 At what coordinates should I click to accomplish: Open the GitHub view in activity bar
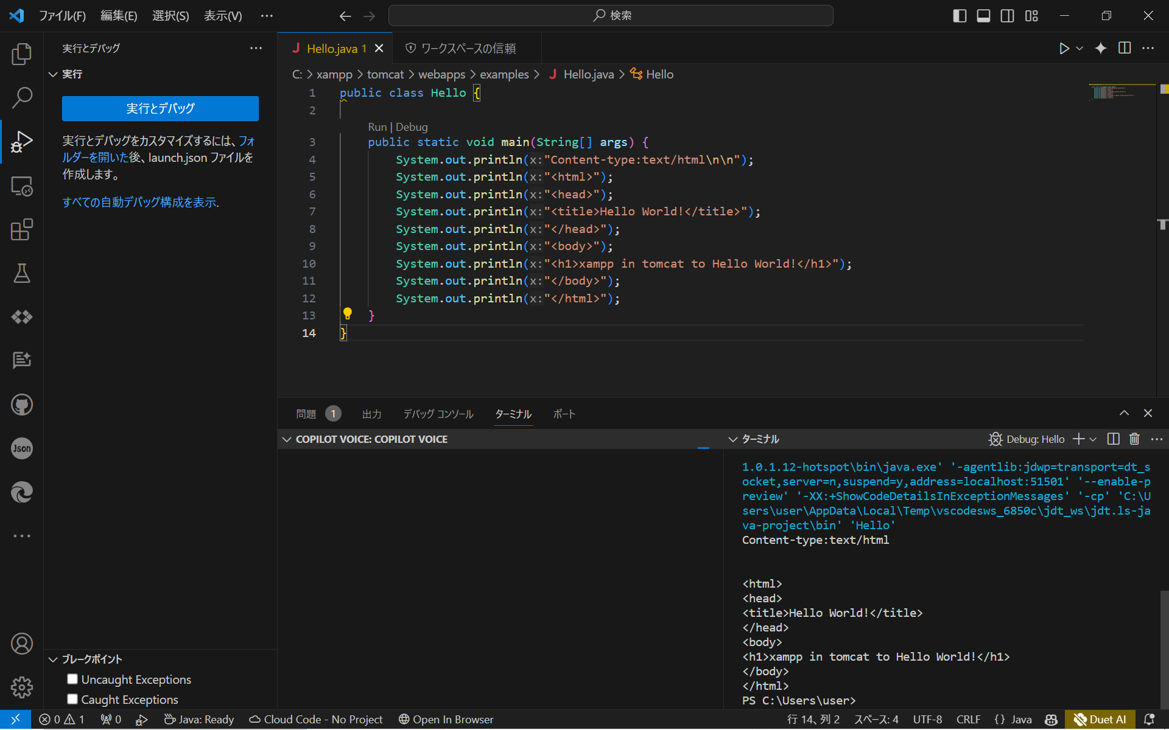(22, 405)
